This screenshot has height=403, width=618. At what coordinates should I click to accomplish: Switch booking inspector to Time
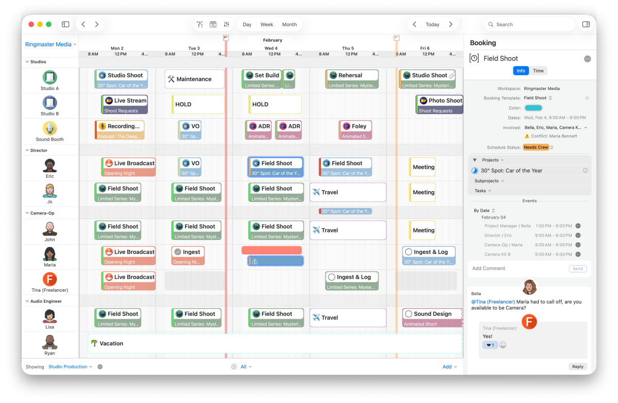coord(538,71)
